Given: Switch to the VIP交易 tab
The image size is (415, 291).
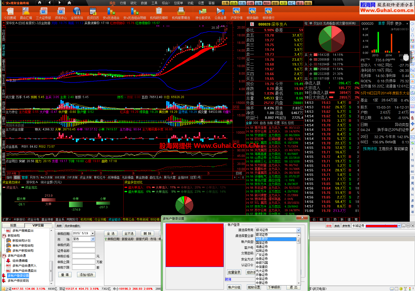Looking at the screenshot, I should (x=38, y=225).
